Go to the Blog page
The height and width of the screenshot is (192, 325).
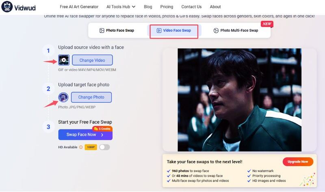click(148, 6)
